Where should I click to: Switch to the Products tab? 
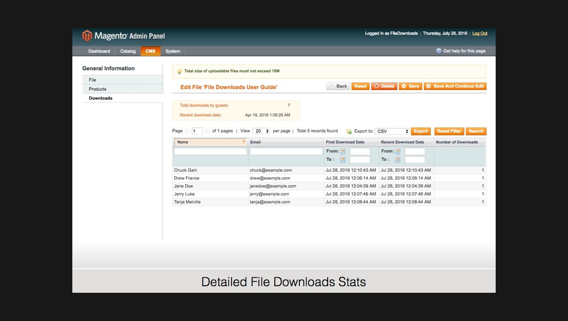click(x=97, y=89)
